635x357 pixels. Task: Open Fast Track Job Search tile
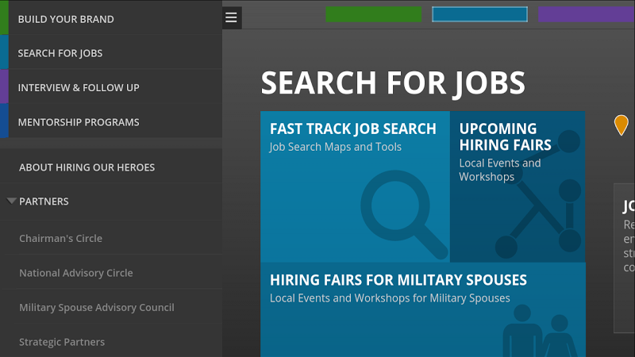[x=355, y=186]
